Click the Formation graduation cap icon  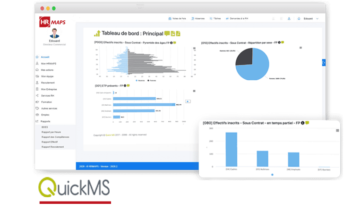pos(37,102)
